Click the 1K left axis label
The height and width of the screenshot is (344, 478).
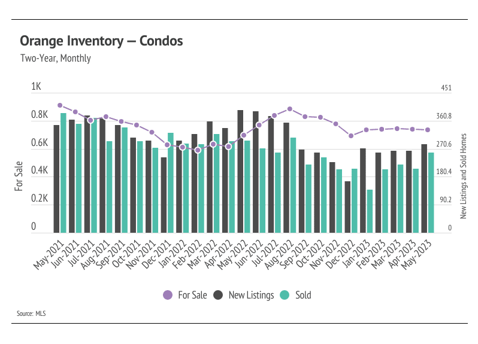pyautogui.click(x=36, y=87)
